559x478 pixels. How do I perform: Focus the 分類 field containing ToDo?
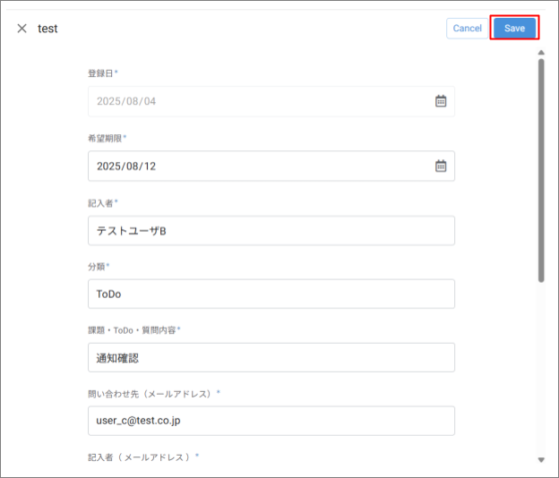271,294
